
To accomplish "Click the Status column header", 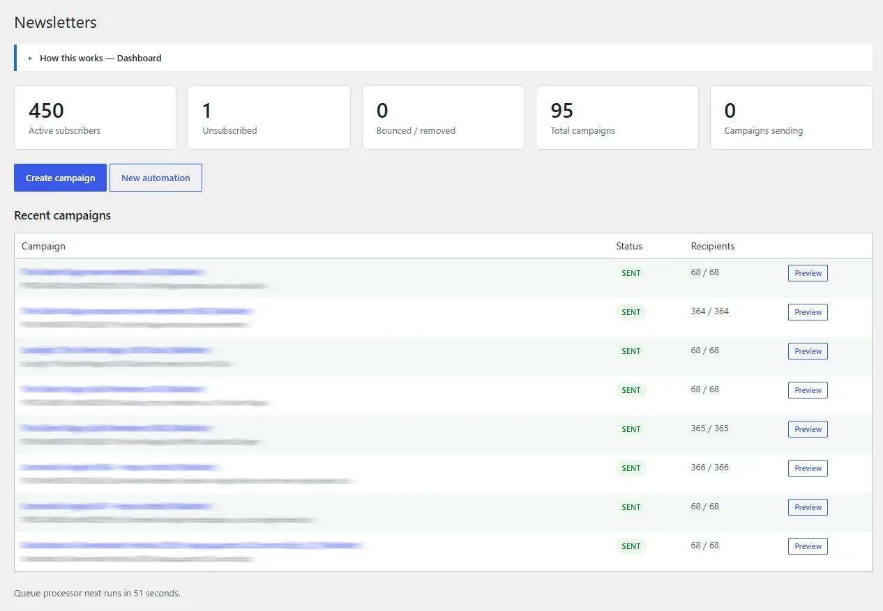I will pos(629,246).
